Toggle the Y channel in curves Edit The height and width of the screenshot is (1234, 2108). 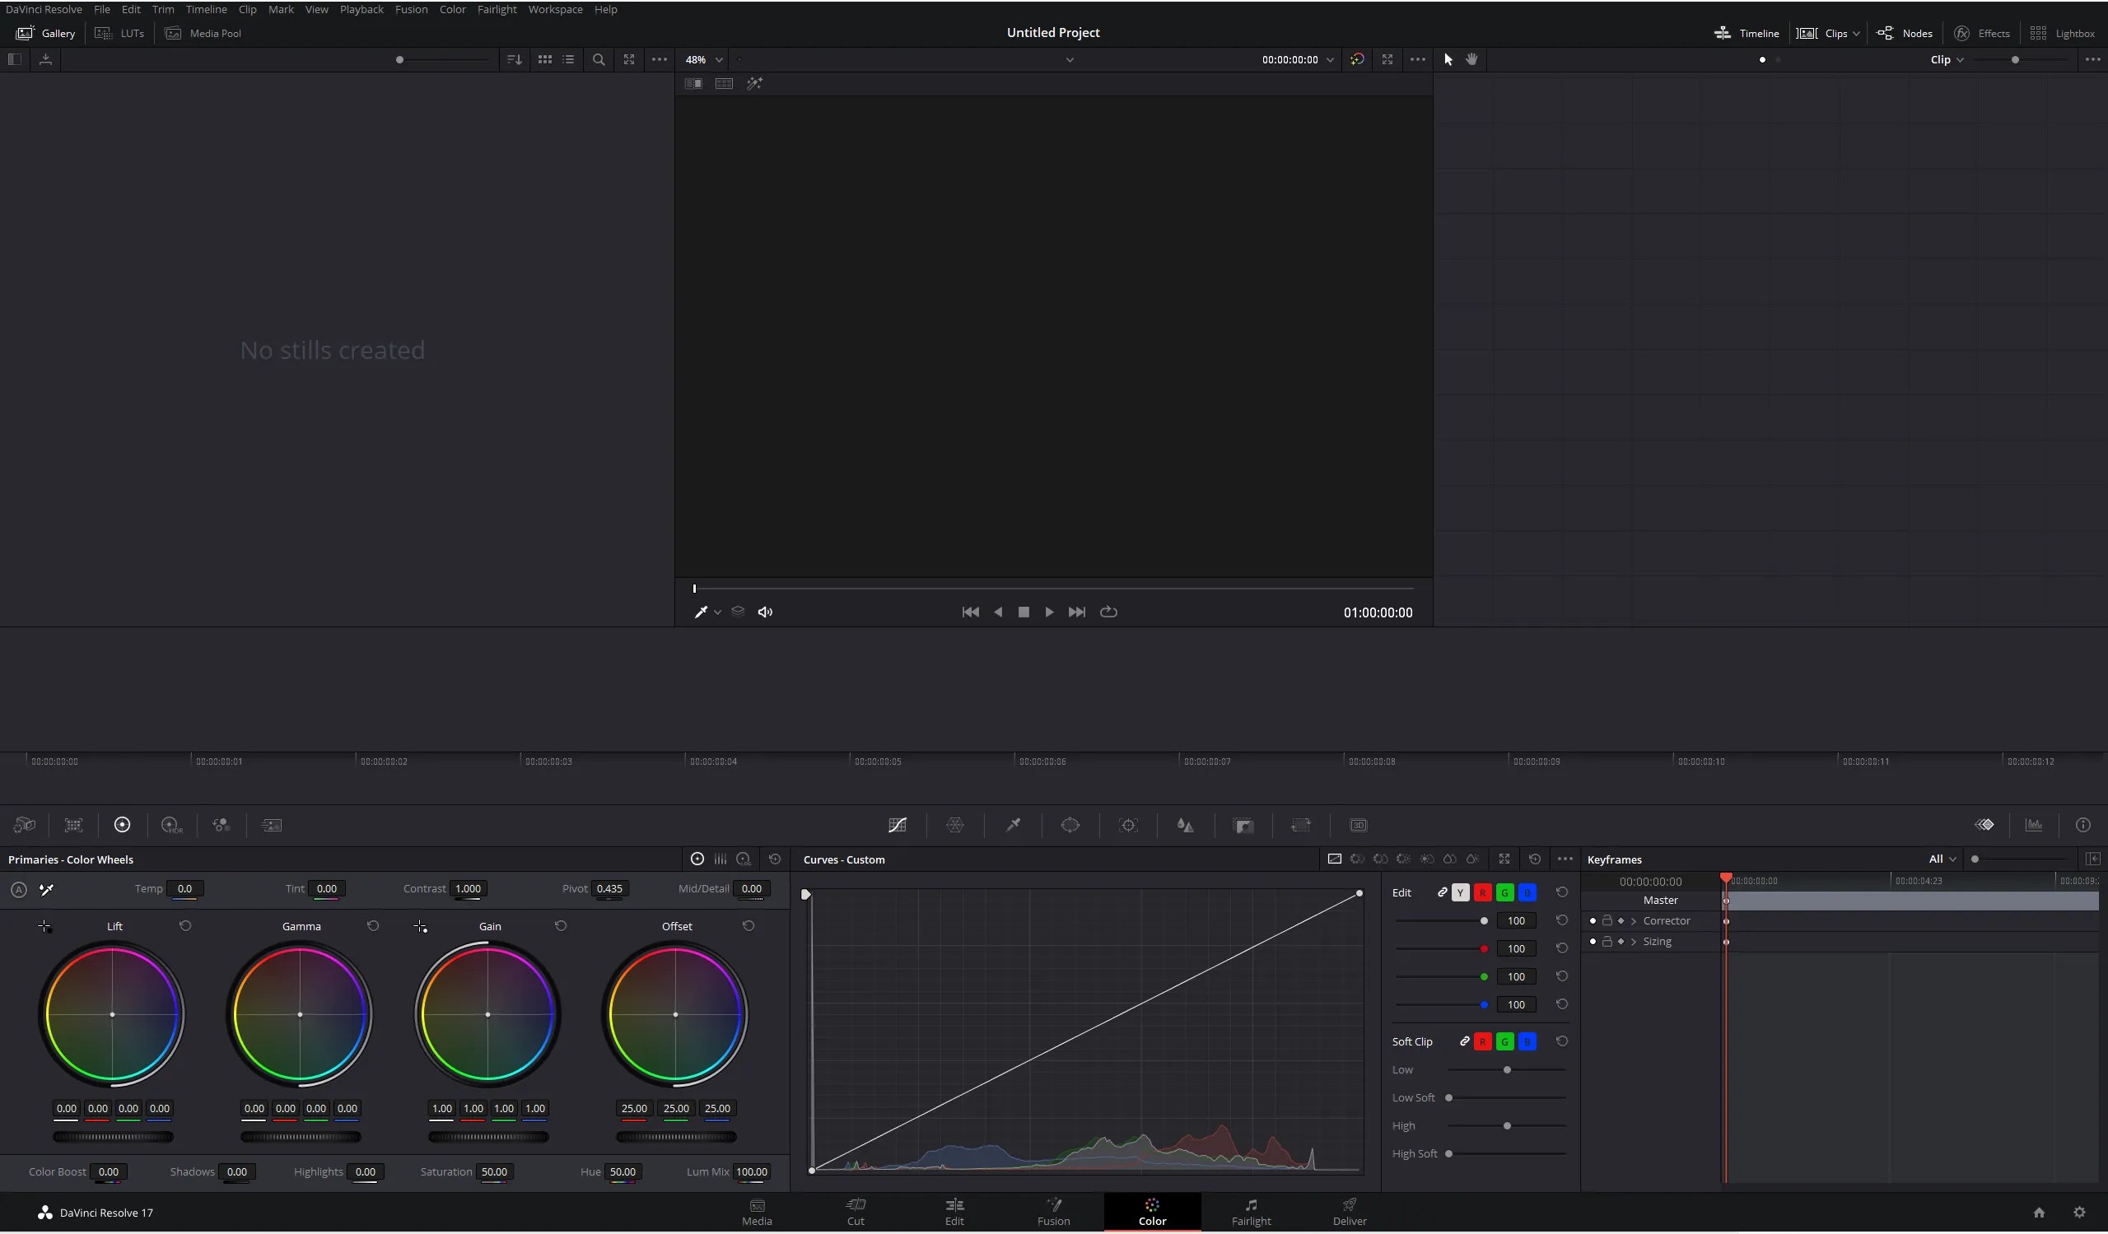[x=1461, y=893]
